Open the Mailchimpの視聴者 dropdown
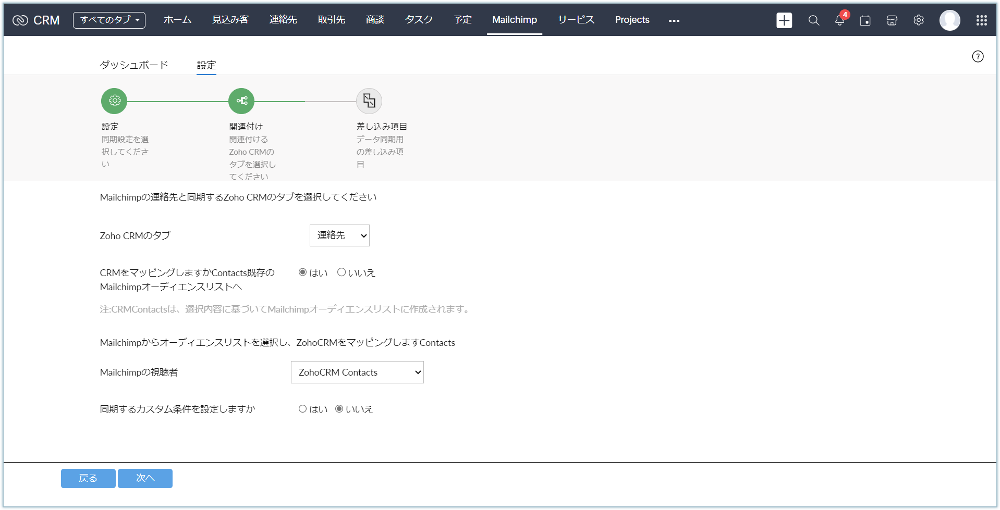This screenshot has height=510, width=1000. 357,372
